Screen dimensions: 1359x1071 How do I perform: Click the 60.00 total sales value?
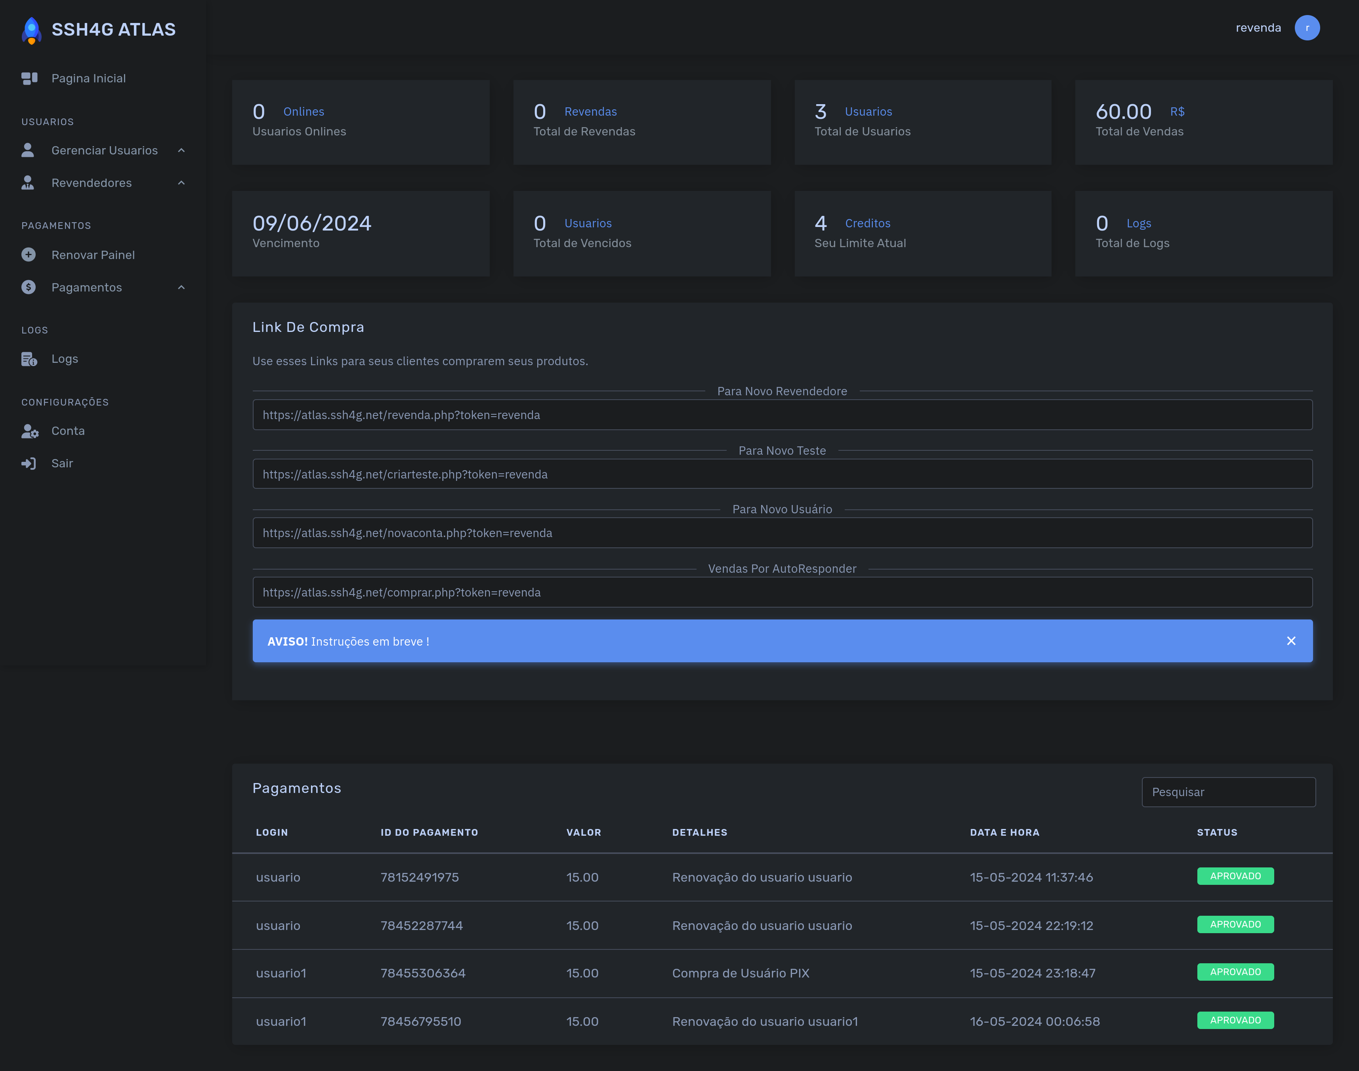tap(1123, 112)
